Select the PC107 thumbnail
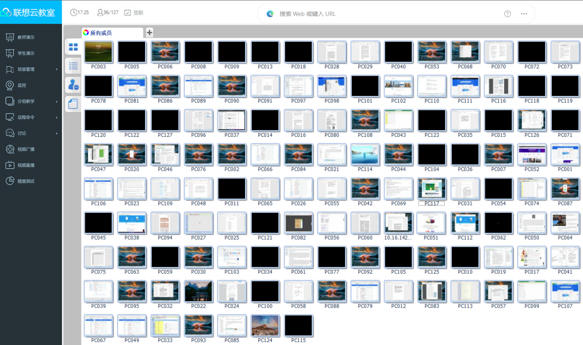 (565, 292)
